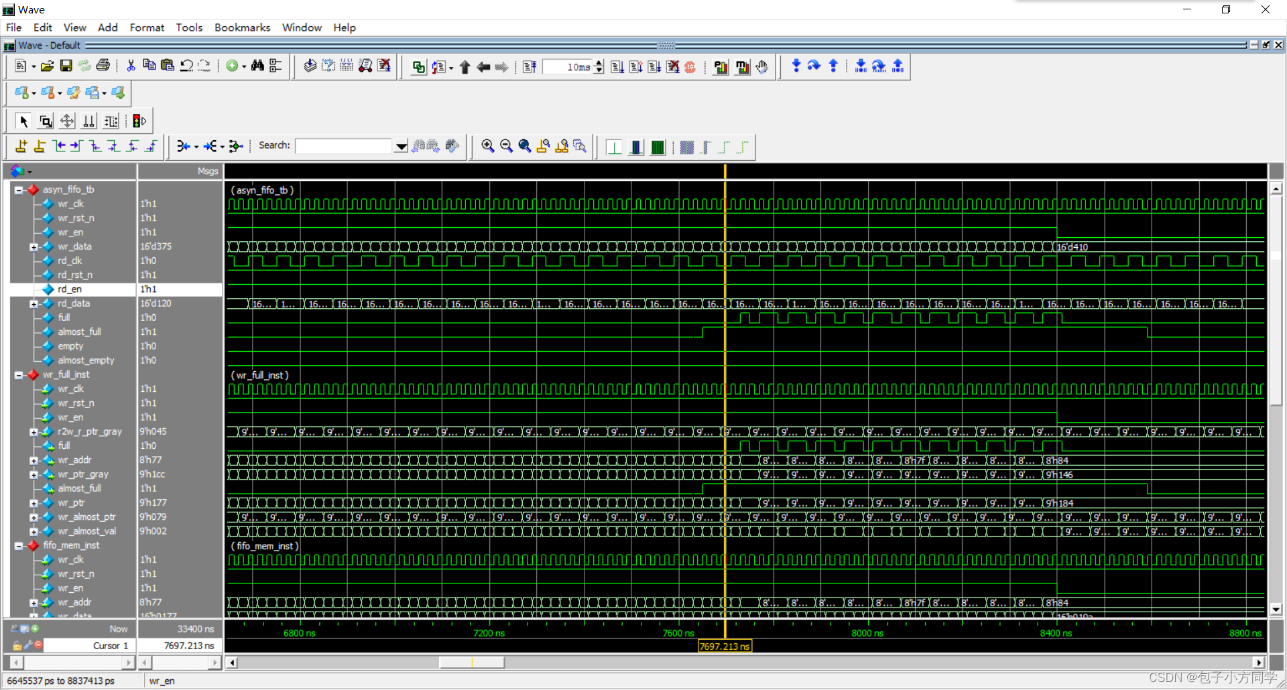Expand the r2w_r_ptr_gray bus signal
1287x690 pixels.
coord(34,432)
